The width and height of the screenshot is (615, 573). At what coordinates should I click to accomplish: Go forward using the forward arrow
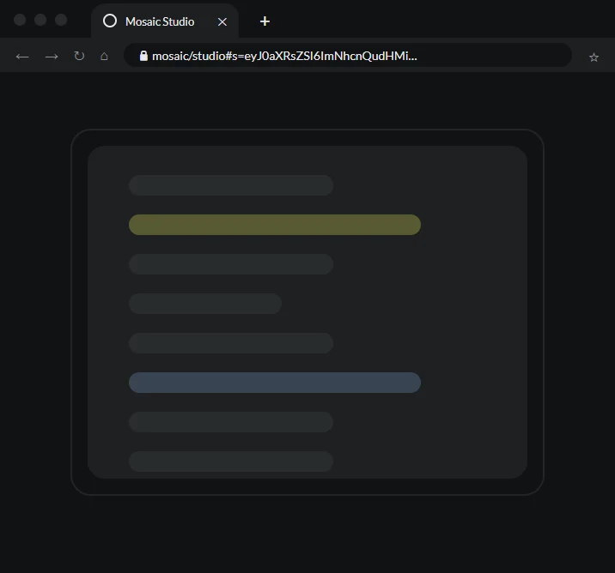click(52, 57)
